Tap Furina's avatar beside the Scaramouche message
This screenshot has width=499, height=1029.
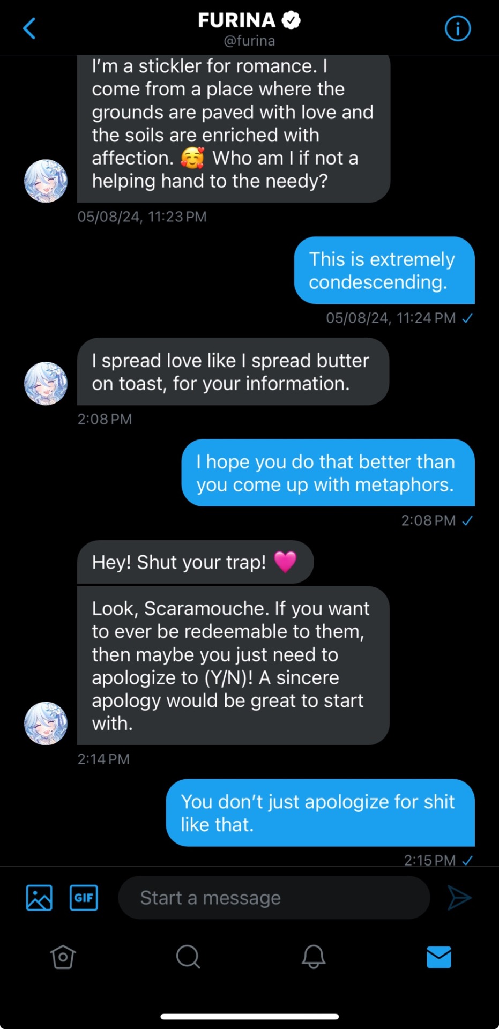(x=46, y=724)
